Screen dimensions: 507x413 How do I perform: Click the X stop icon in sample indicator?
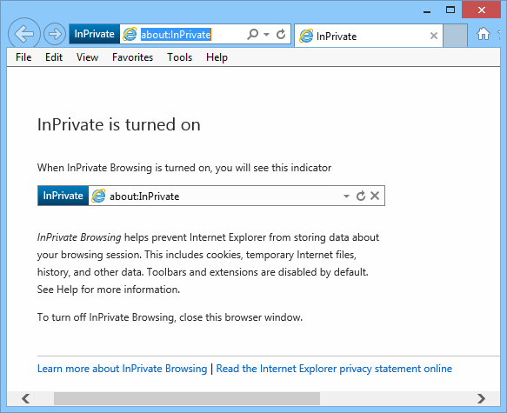tap(375, 196)
